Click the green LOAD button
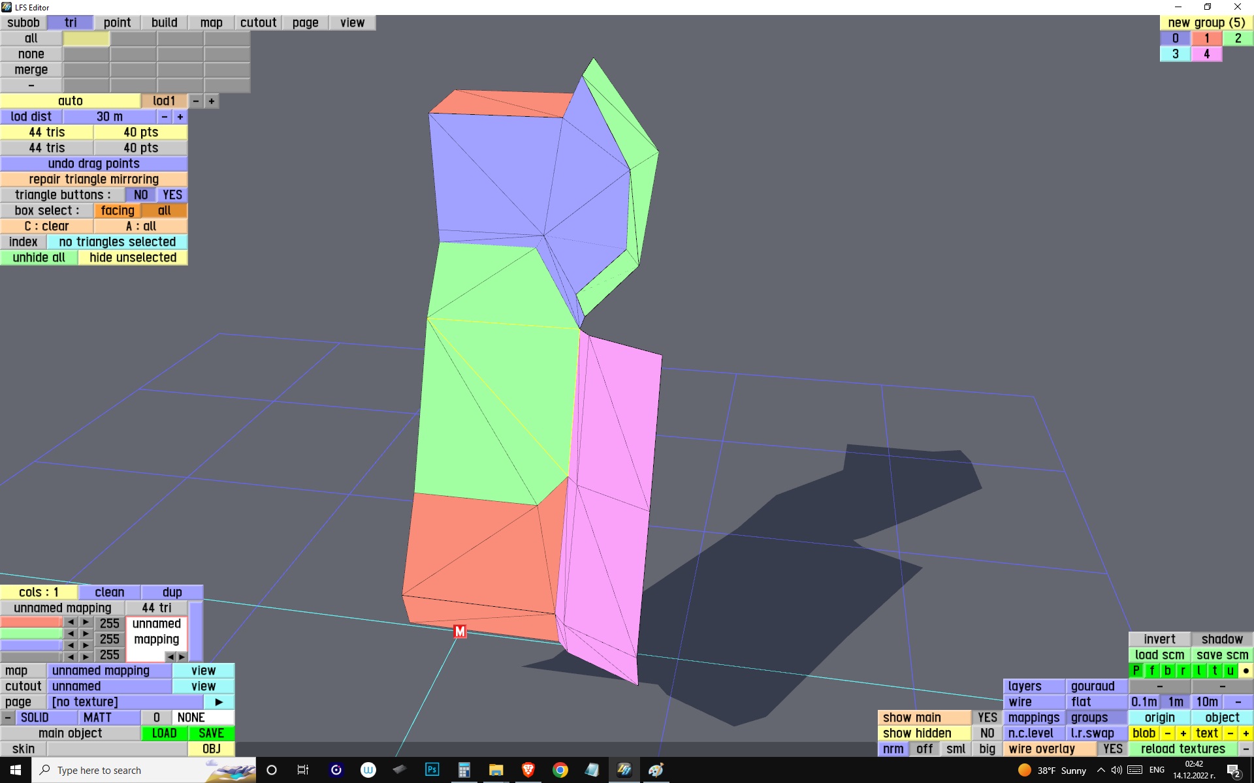 tap(164, 733)
